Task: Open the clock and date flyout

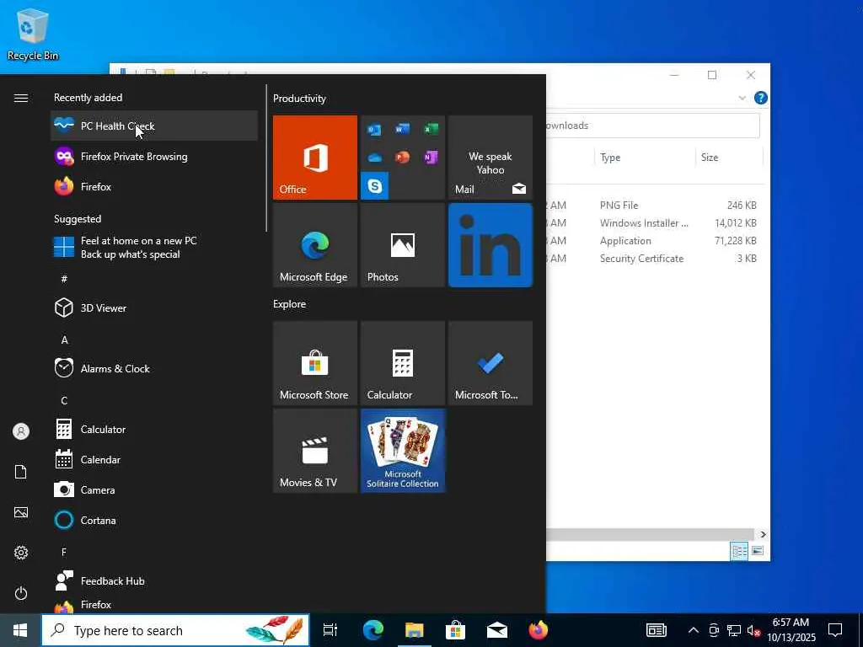Action: [791, 630]
